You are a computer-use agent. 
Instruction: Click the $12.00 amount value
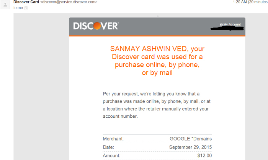coord(204,155)
